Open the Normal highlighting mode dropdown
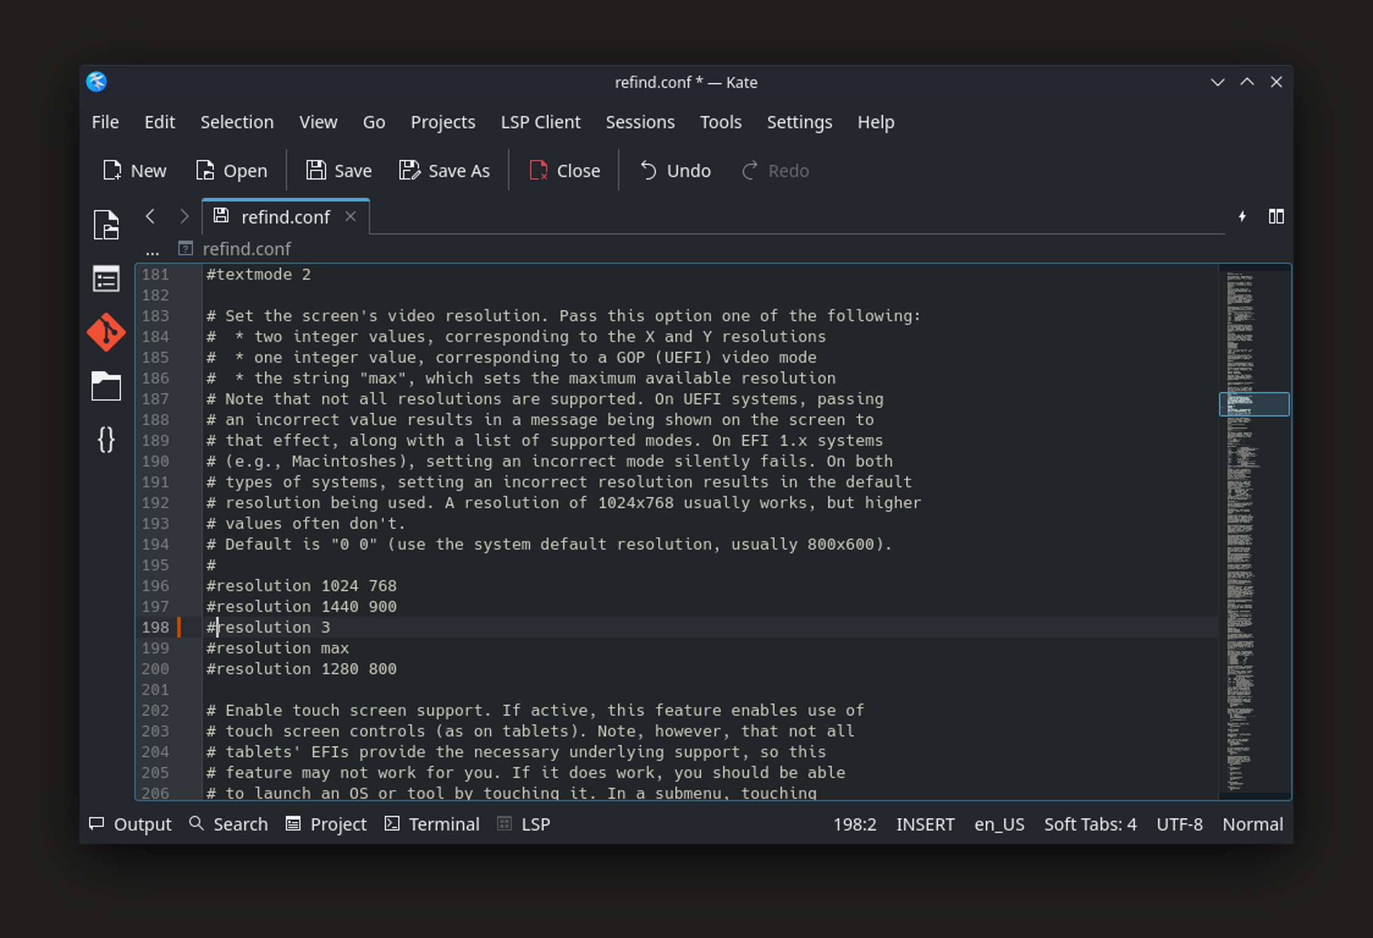The height and width of the screenshot is (938, 1373). (x=1252, y=824)
